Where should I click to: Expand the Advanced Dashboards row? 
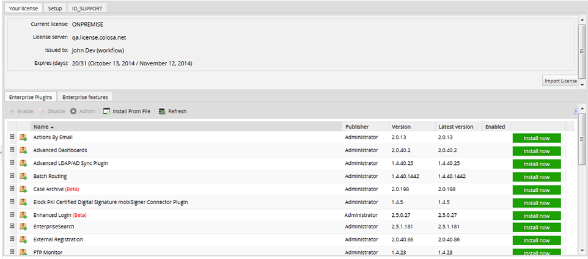[12, 150]
